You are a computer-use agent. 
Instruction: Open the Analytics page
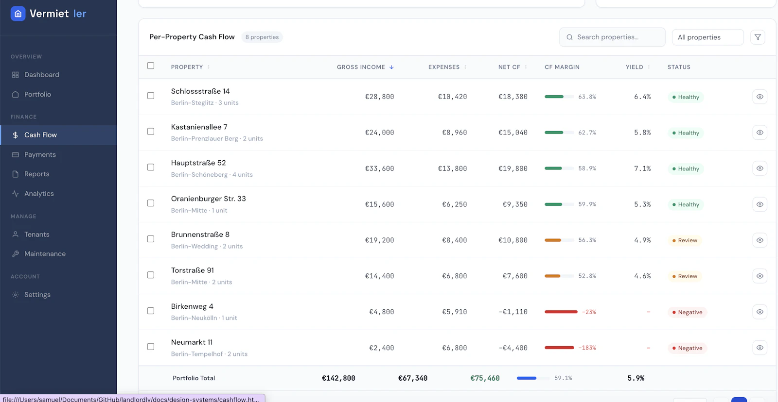[x=58, y=193]
